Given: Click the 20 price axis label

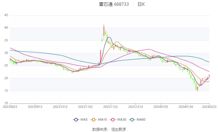Looking at the screenshot, I should (x=6, y=78).
